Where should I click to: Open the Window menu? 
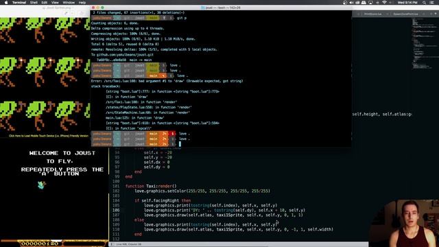point(69,3)
